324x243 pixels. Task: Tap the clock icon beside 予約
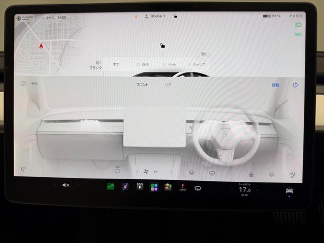pos(23,84)
